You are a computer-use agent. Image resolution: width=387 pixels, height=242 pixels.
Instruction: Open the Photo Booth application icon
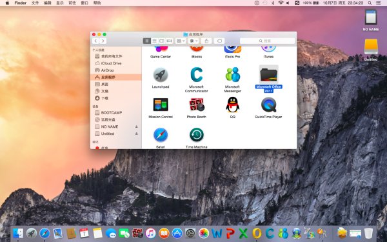coord(197,105)
